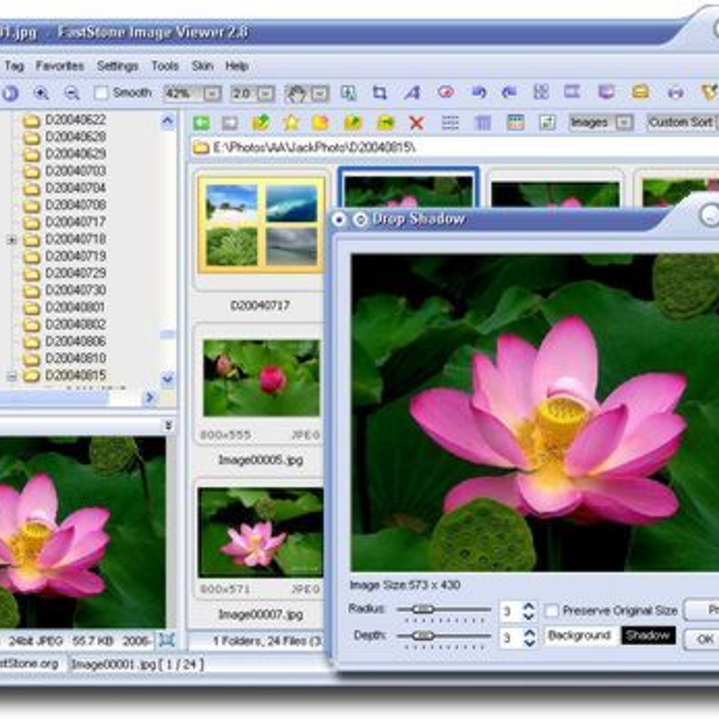
Task: Switch to list view icon
Action: [450, 123]
